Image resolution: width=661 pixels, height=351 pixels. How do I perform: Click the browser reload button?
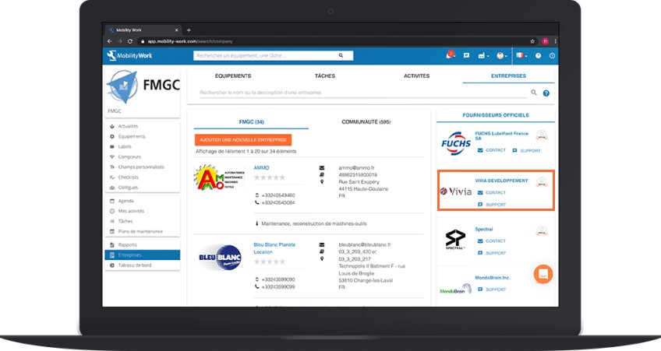point(130,41)
